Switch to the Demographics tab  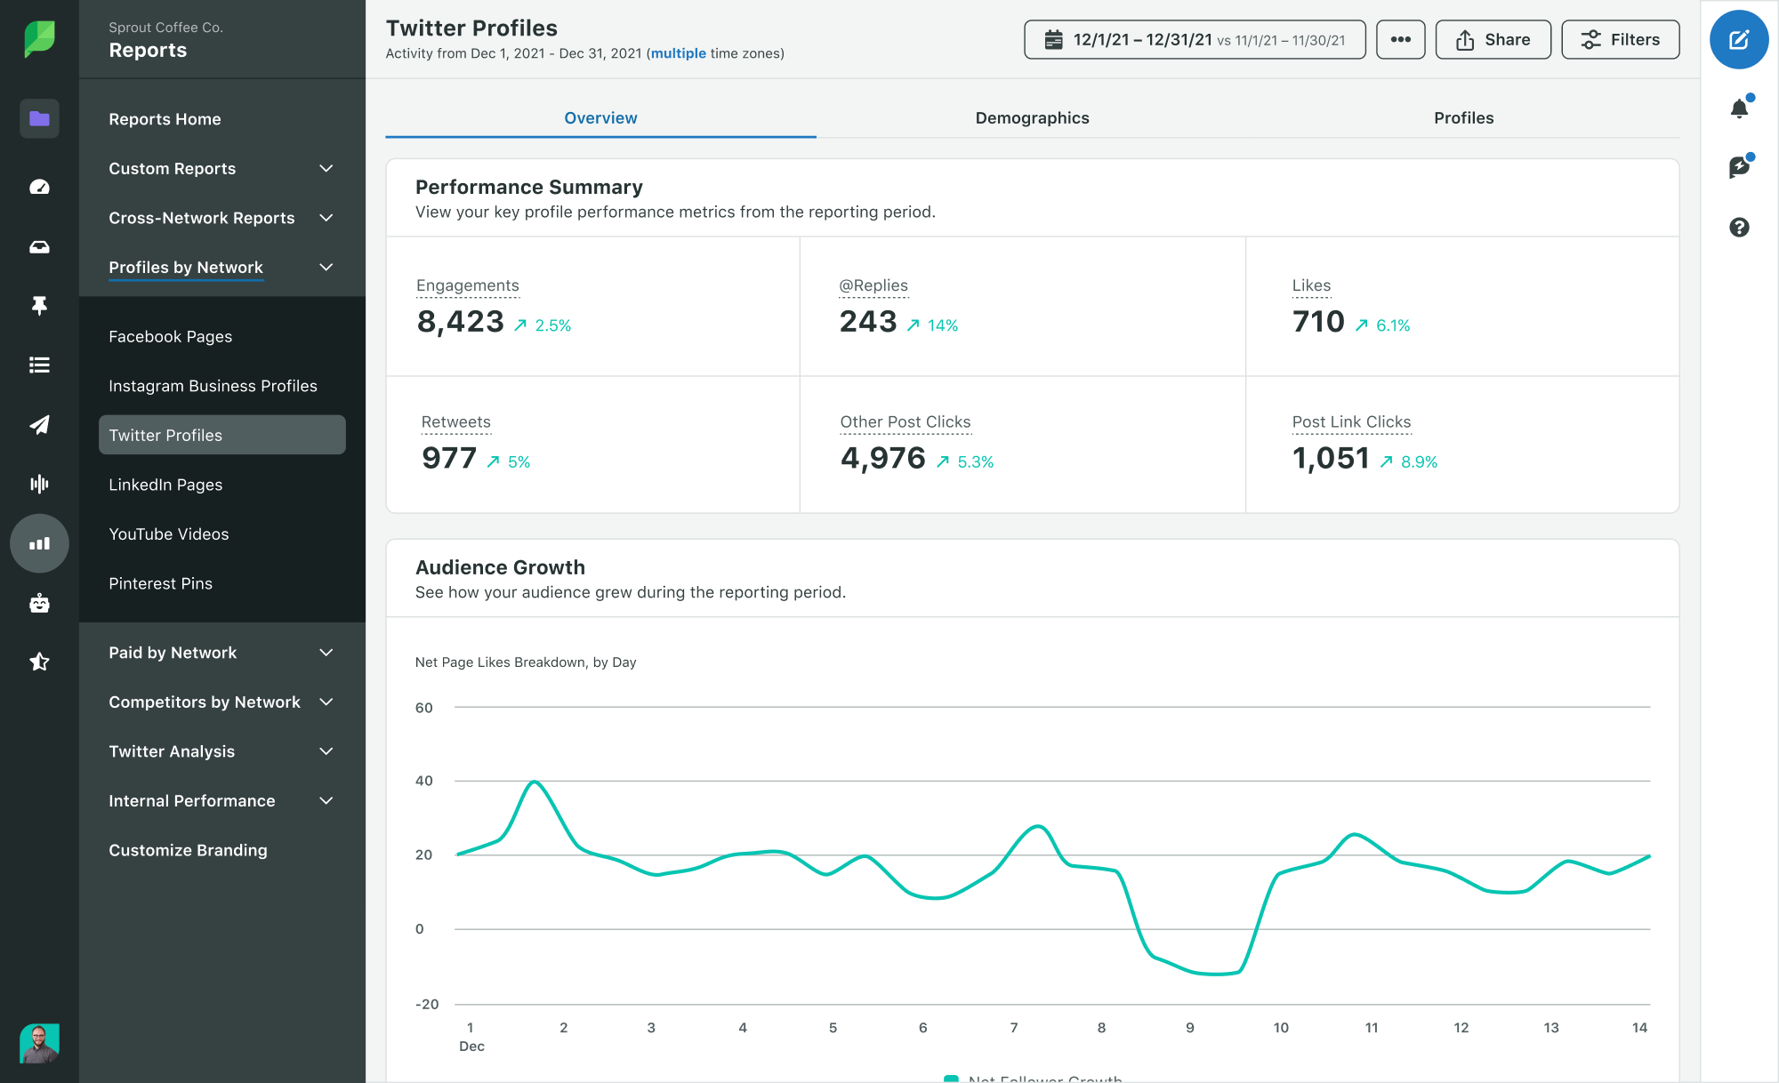[1032, 116]
